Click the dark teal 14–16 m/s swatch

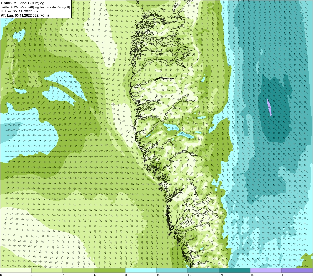234,270
